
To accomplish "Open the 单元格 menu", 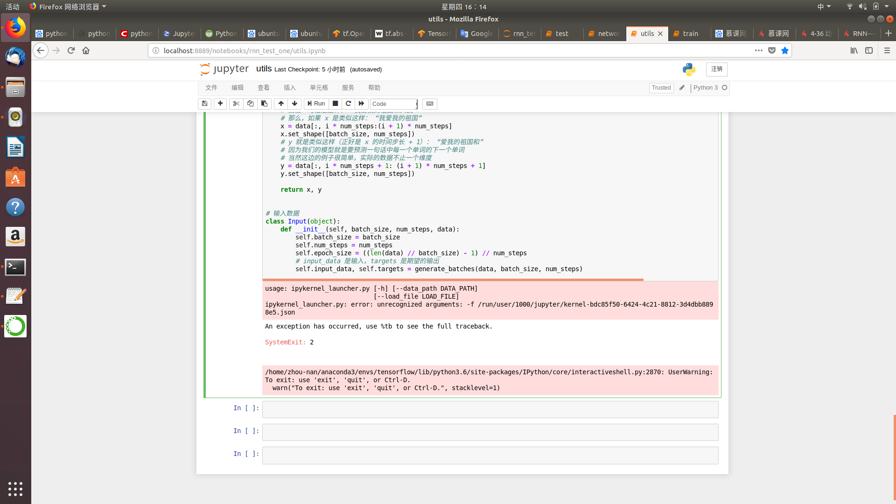I will 319,88.
